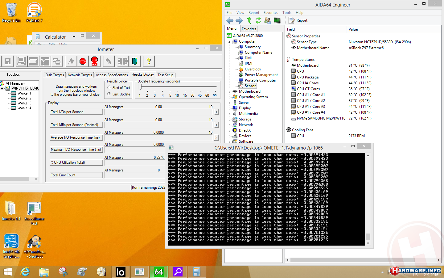The width and height of the screenshot is (444, 278).
Task: Click the Exit door icon in Iometer toolbar
Action: (134, 61)
